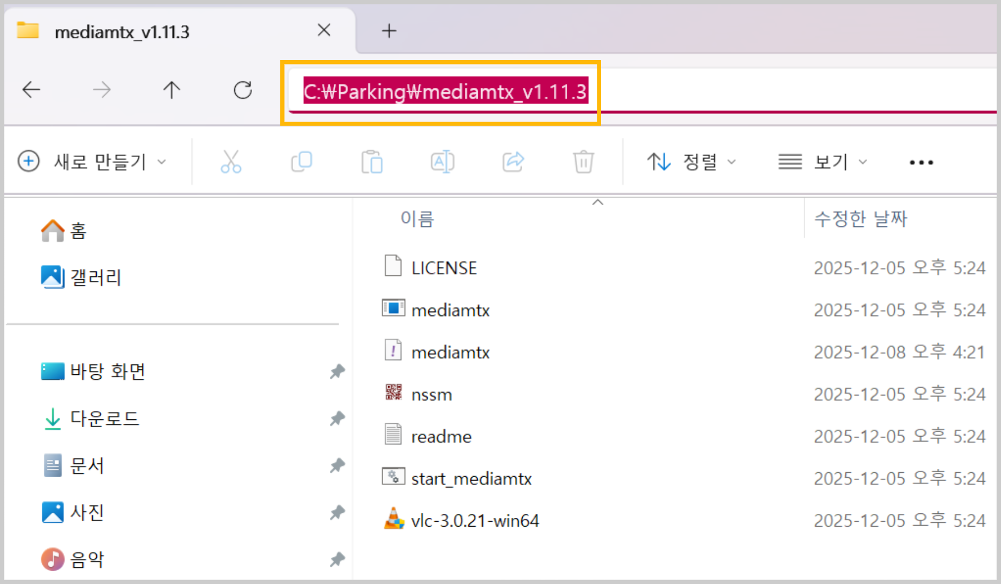
Task: Open 사진 in the sidebar
Action: [x=72, y=512]
